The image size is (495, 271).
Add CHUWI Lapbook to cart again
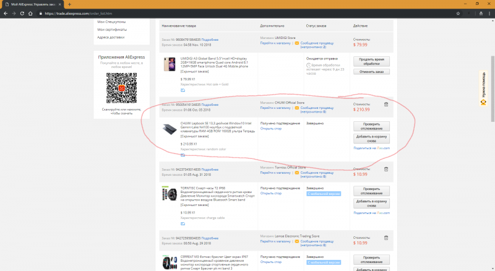[x=372, y=139]
